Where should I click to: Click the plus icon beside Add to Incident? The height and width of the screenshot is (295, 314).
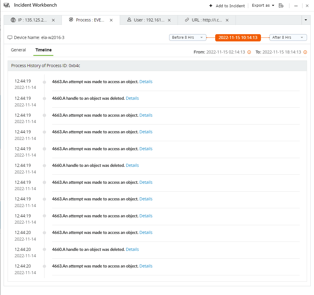[210, 5]
